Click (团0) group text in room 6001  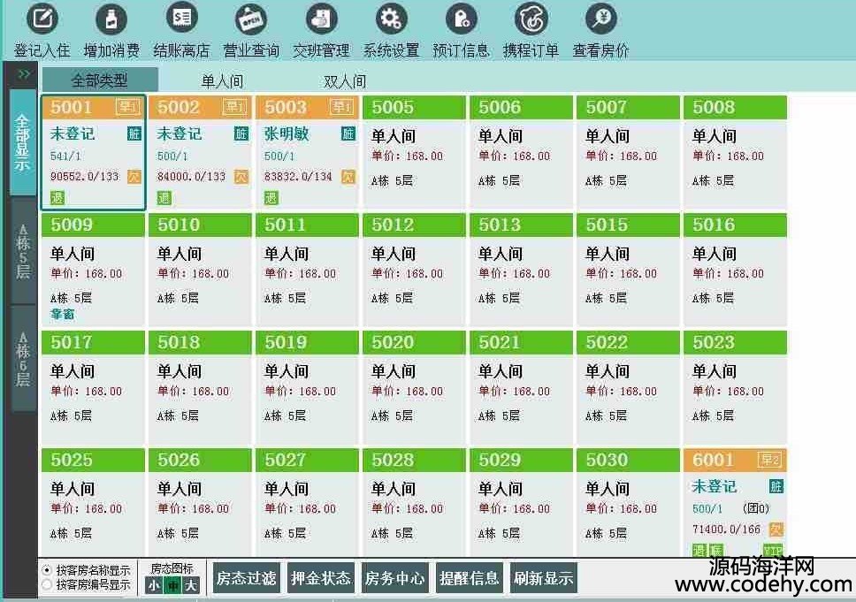point(756,508)
